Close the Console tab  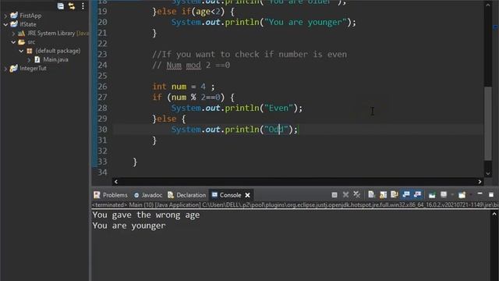[247, 195]
